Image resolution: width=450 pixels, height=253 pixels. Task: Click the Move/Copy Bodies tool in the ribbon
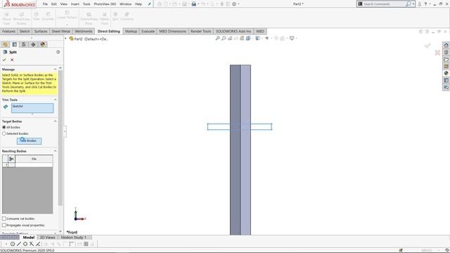22,19
